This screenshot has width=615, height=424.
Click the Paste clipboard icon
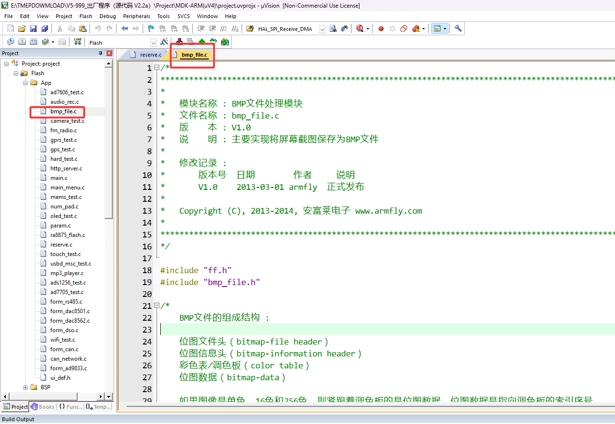(83, 29)
